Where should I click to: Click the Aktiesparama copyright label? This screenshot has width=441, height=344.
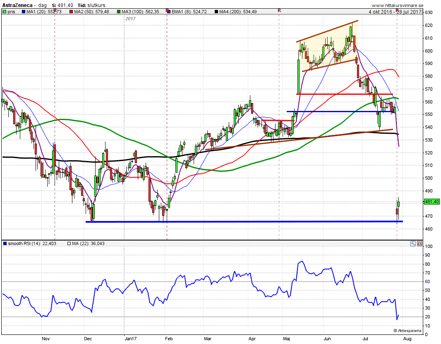pos(407,331)
